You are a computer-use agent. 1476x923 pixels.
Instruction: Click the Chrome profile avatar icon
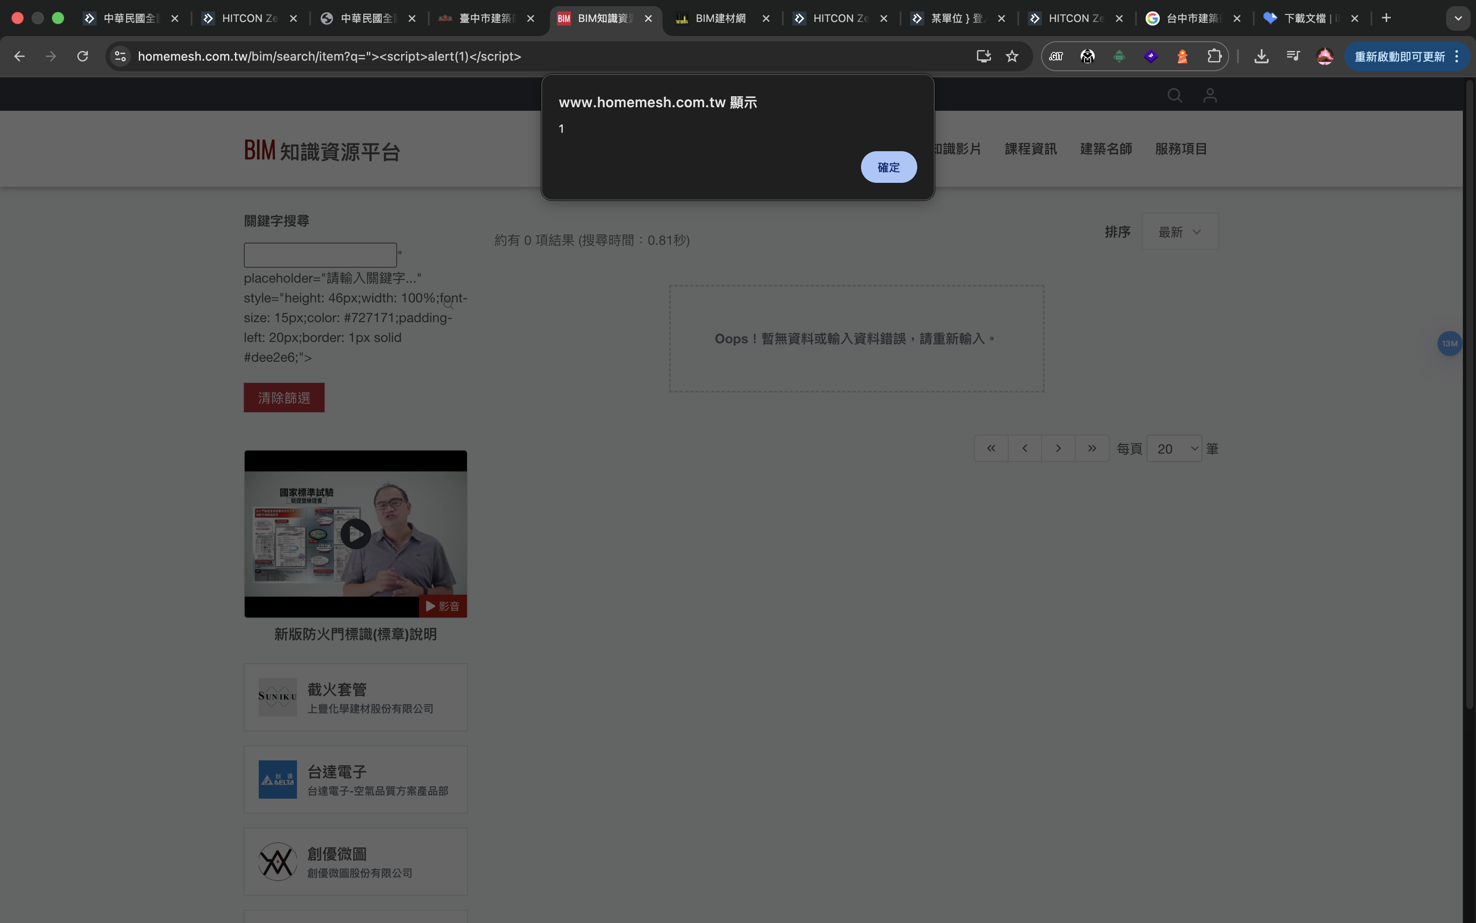1325,56
